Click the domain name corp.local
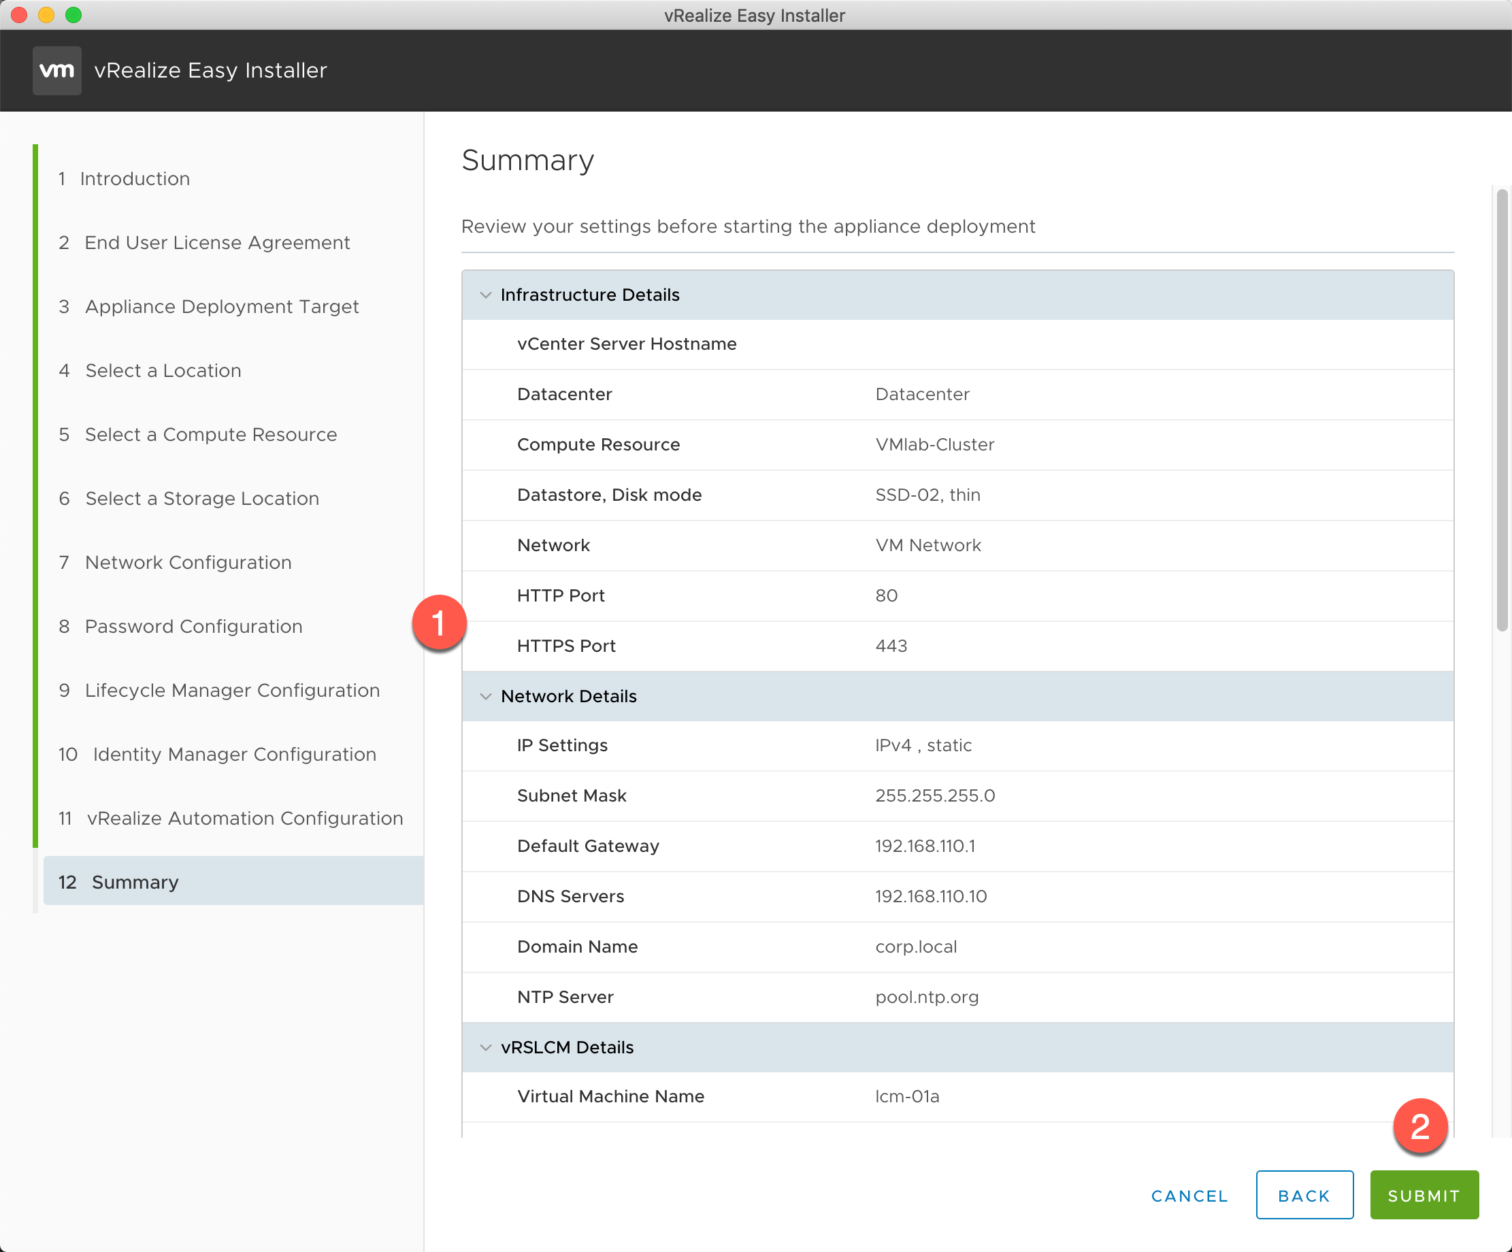 pos(916,947)
